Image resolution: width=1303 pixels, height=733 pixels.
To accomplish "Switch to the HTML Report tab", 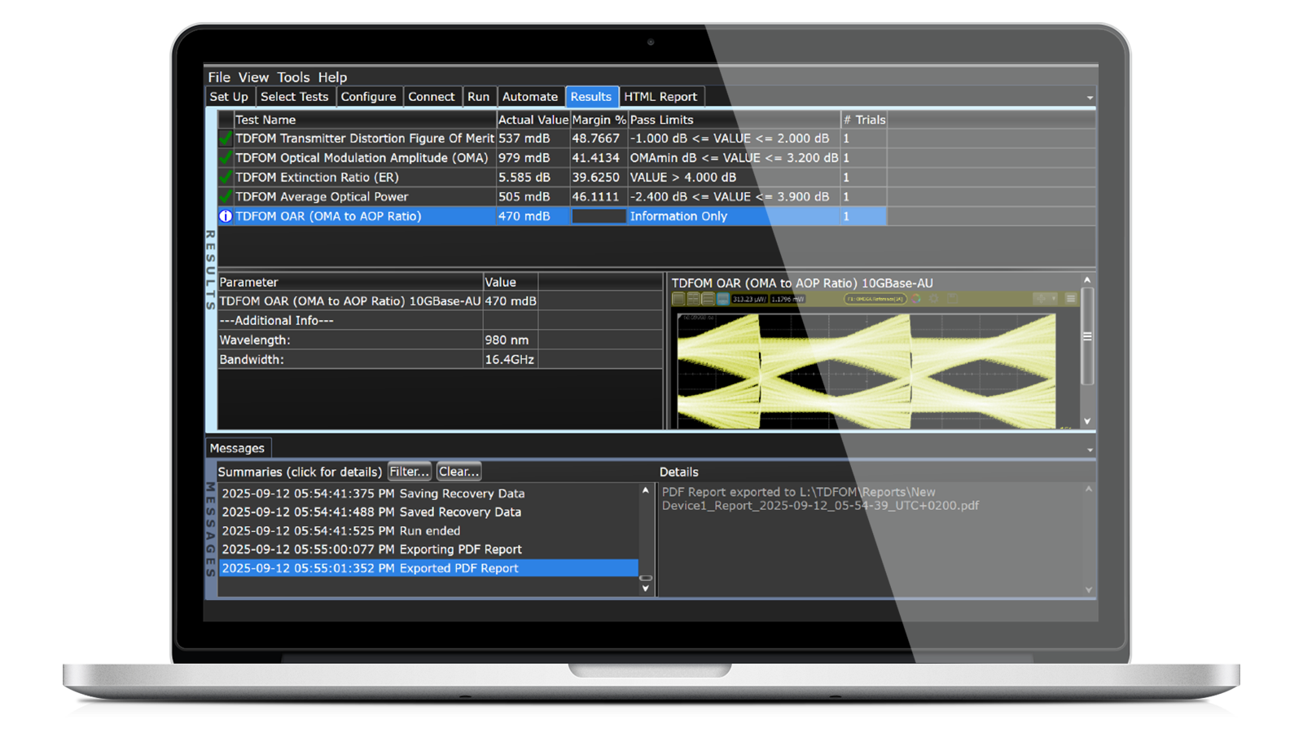I will (x=660, y=96).
